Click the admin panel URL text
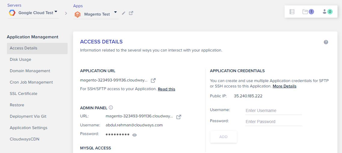 [139, 116]
